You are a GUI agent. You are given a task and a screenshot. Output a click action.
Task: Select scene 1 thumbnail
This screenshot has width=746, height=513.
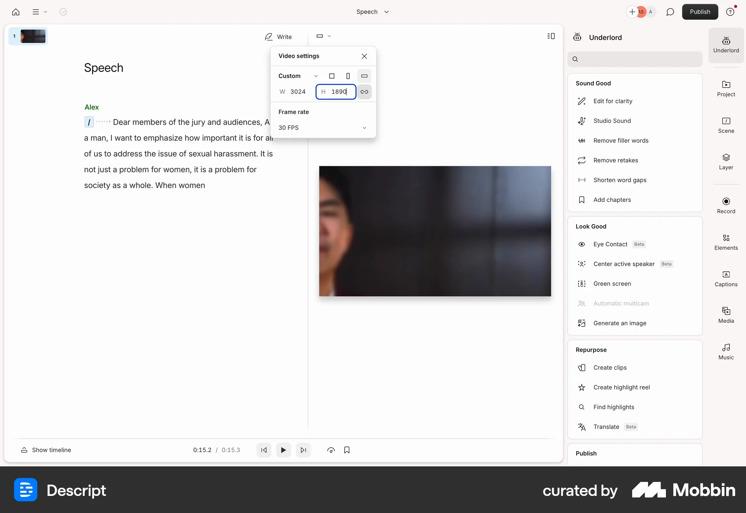(x=33, y=36)
